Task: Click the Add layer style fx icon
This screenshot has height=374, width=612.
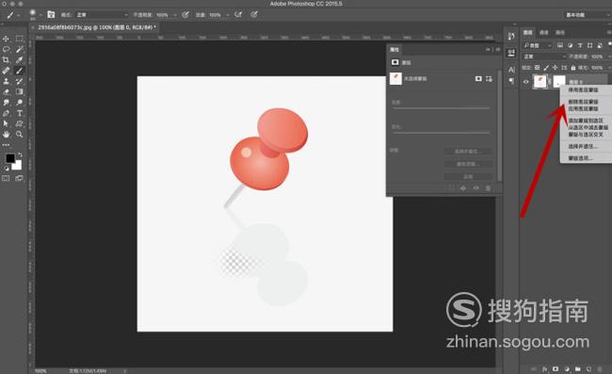Action: (x=544, y=369)
